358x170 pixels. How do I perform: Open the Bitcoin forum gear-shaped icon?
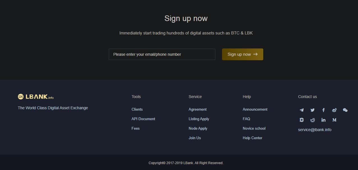click(302, 120)
